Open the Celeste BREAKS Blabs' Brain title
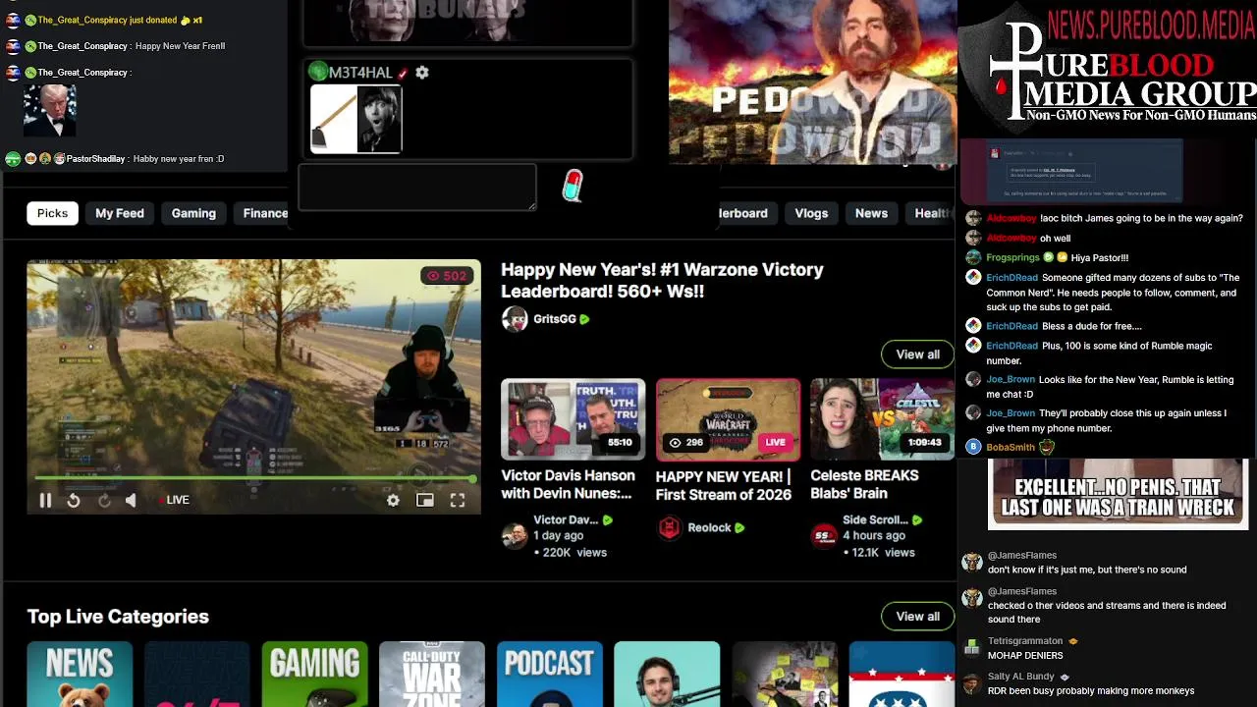Viewport: 1257px width, 707px height. tap(864, 484)
